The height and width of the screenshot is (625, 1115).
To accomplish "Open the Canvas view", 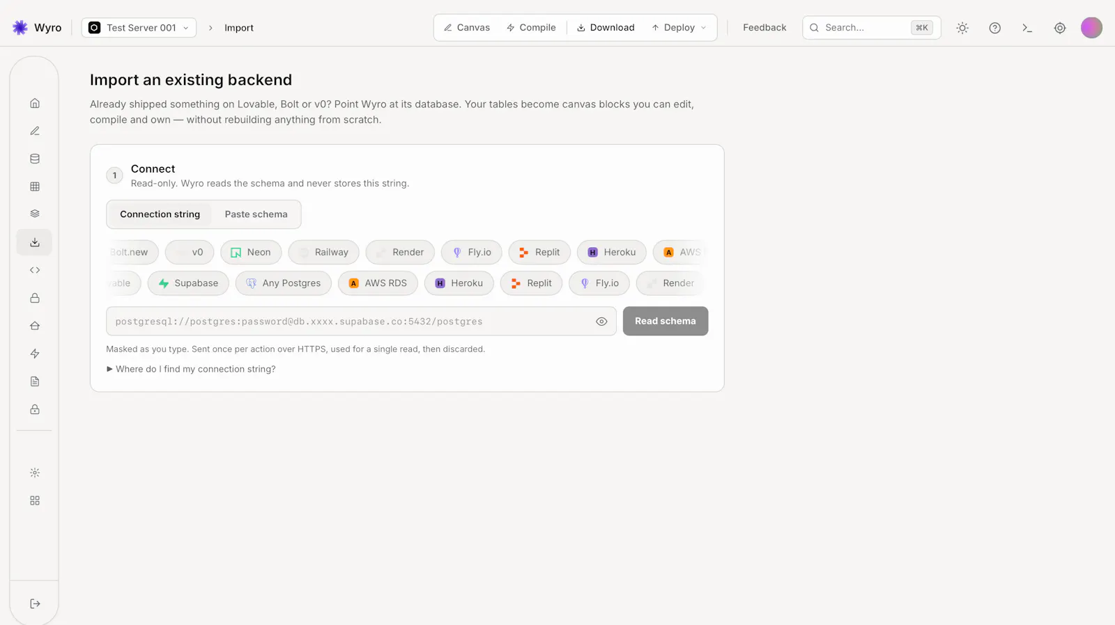I will [467, 28].
